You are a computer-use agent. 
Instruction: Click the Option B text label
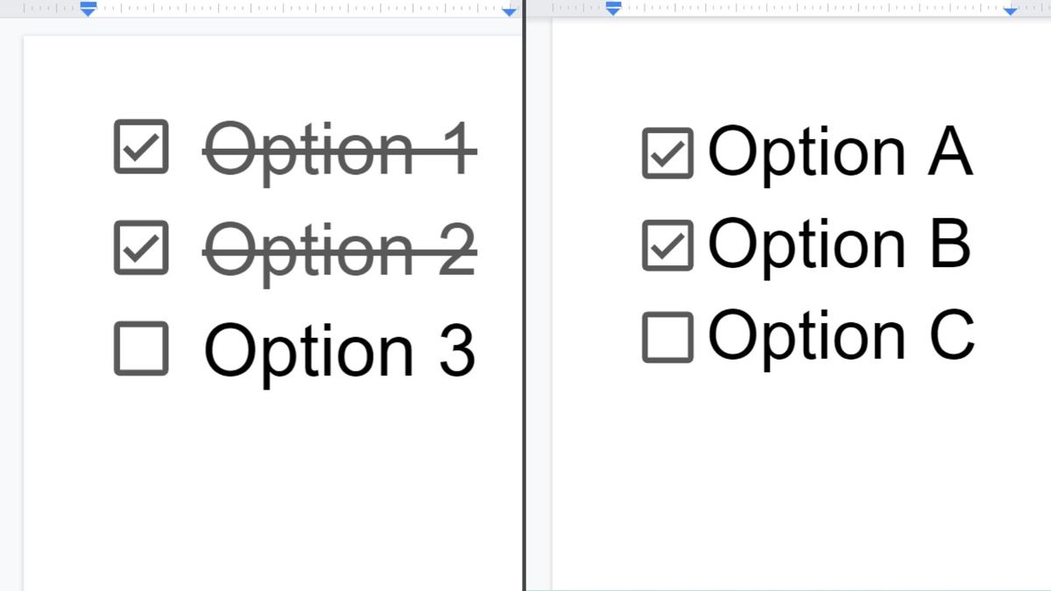point(841,243)
